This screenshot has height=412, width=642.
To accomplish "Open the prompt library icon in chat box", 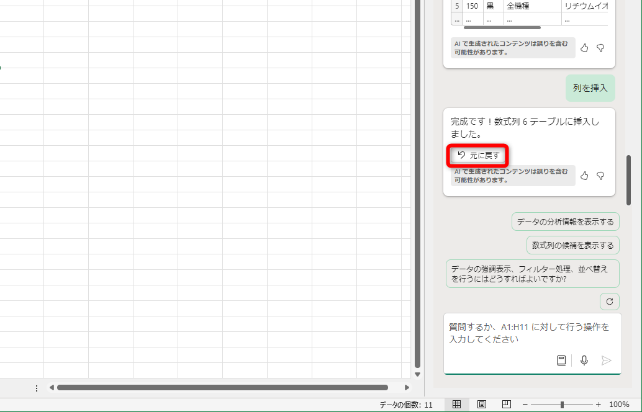I will click(x=561, y=360).
